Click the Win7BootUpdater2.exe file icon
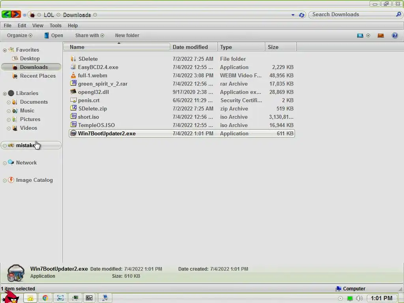 pyautogui.click(x=73, y=133)
